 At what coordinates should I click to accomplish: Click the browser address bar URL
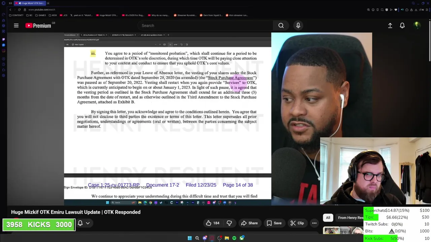(42, 10)
